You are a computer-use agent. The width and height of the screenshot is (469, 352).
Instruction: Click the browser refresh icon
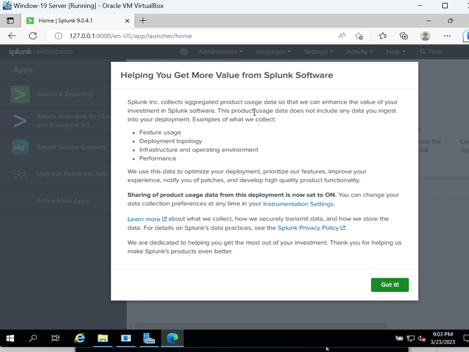point(33,36)
